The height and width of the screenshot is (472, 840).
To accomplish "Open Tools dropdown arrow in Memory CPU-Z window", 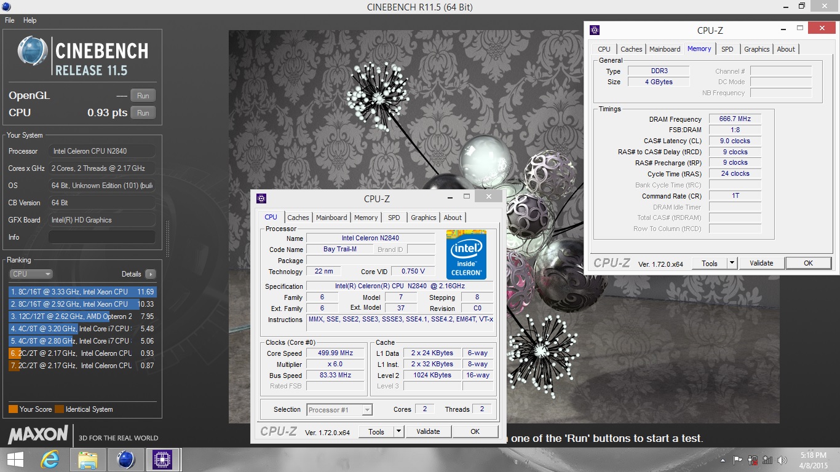I will [732, 263].
